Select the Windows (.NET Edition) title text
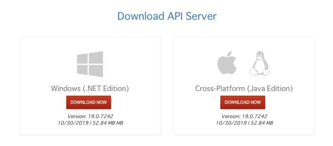 pyautogui.click(x=90, y=88)
